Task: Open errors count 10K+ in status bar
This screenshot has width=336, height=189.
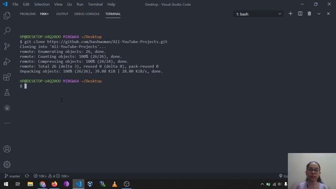Action: coord(40,176)
